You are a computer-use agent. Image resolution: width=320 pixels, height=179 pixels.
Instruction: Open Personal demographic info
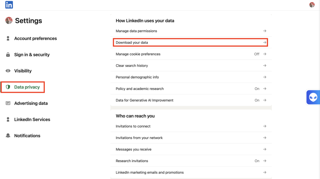pos(191,77)
